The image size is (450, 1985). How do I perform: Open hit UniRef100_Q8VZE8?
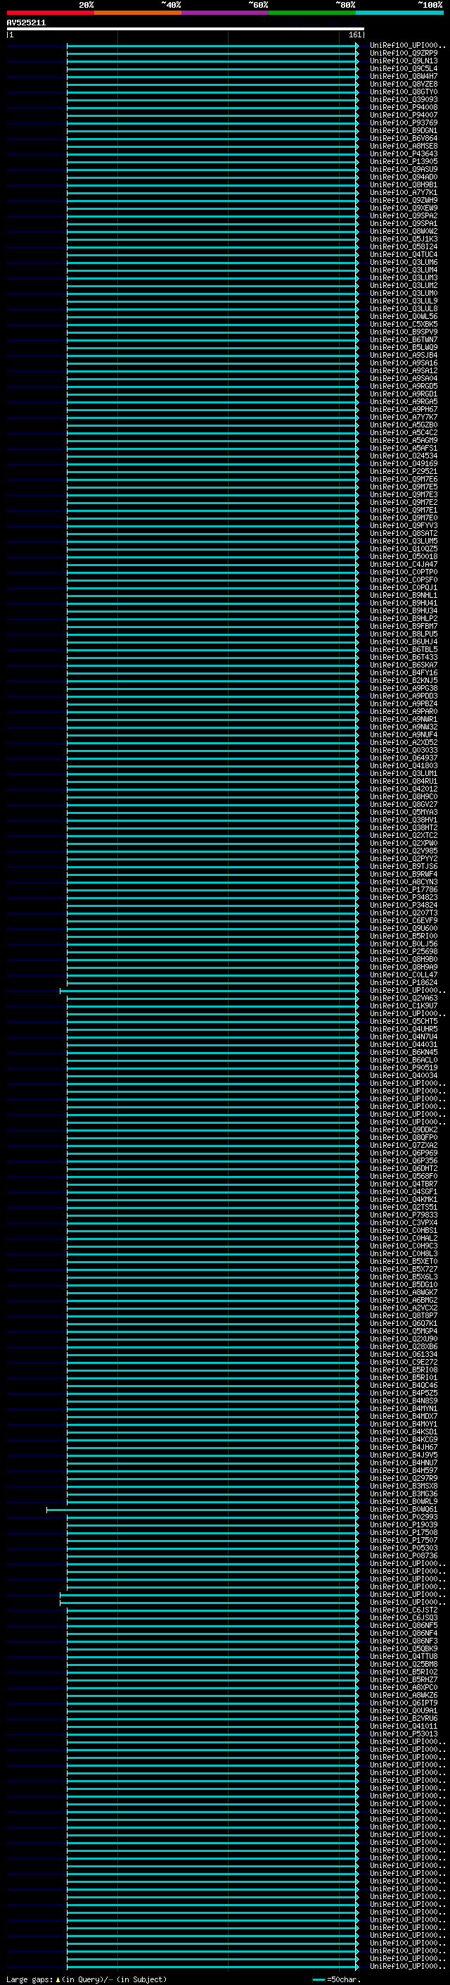[404, 84]
